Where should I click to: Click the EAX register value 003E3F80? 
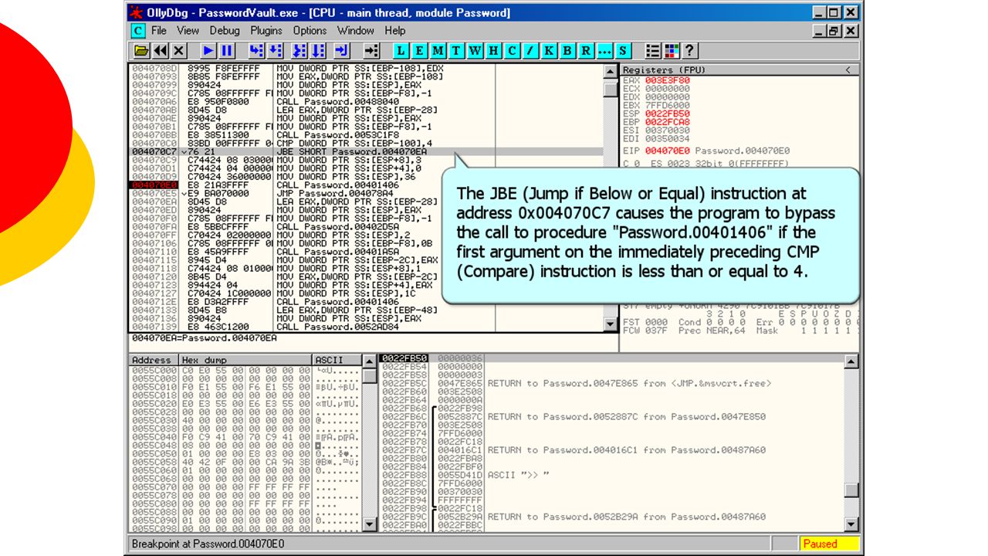click(x=667, y=80)
